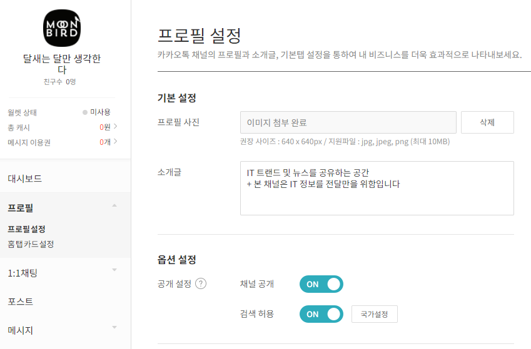Collapse the 프로필 menu section
The height and width of the screenshot is (349, 531).
click(x=114, y=205)
